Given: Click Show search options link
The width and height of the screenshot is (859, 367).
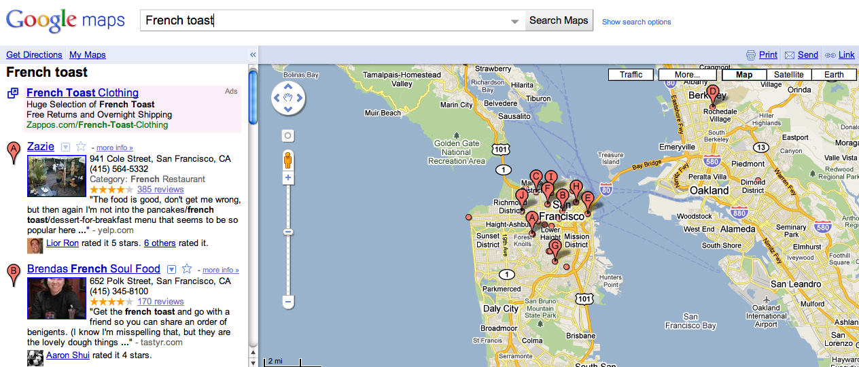Looking at the screenshot, I should 636,22.
